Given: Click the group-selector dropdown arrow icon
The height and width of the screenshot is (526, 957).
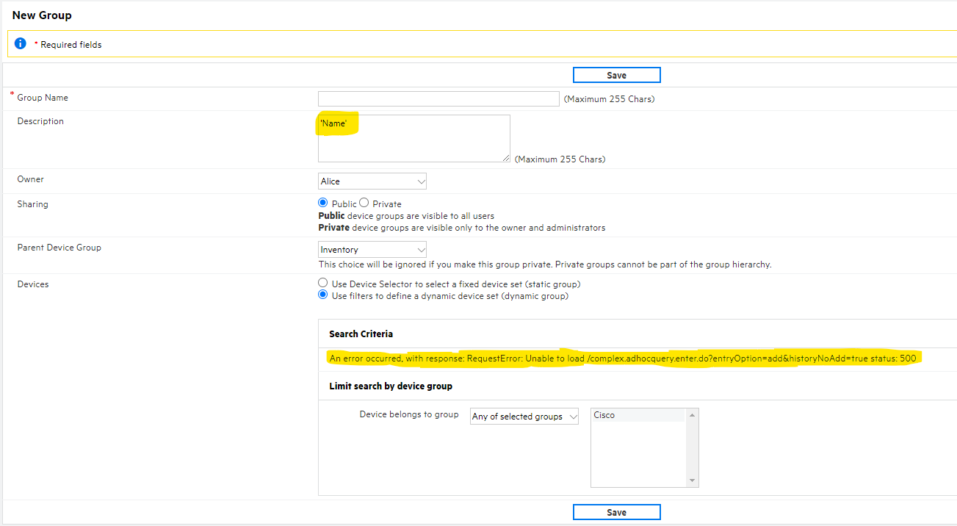Looking at the screenshot, I should (x=571, y=416).
